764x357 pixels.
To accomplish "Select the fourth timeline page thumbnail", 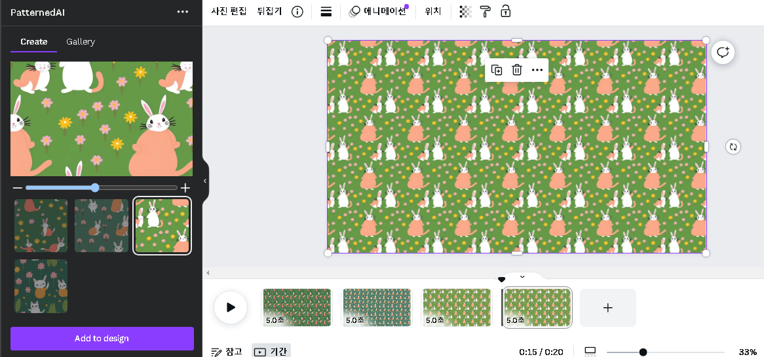I will point(537,307).
